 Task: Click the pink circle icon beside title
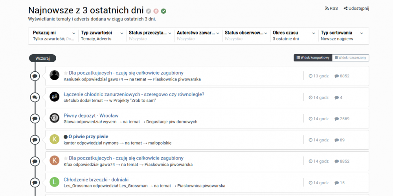click(156, 11)
